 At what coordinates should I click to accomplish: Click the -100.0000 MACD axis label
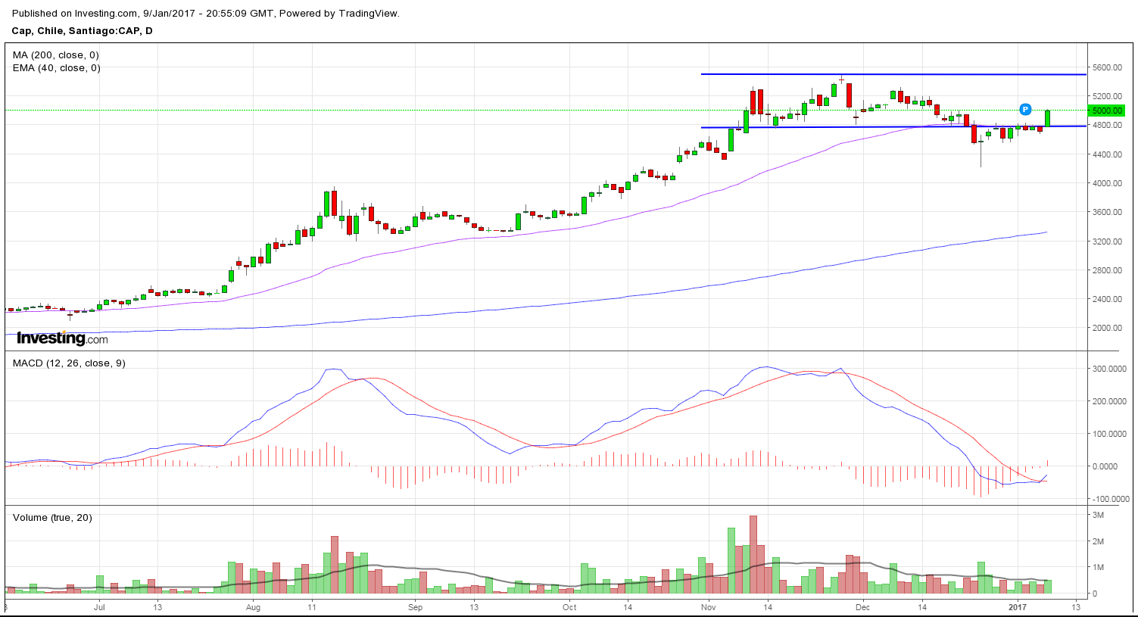click(x=1109, y=499)
